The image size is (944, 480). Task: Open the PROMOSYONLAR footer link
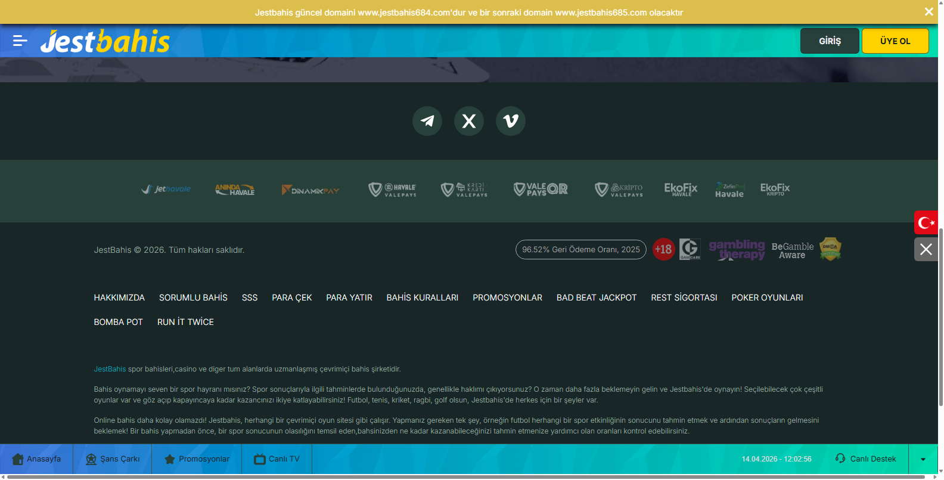tap(508, 298)
